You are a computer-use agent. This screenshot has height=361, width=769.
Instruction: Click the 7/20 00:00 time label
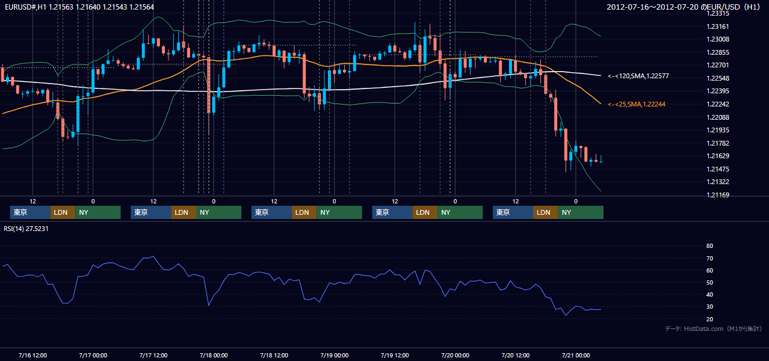(x=455, y=355)
